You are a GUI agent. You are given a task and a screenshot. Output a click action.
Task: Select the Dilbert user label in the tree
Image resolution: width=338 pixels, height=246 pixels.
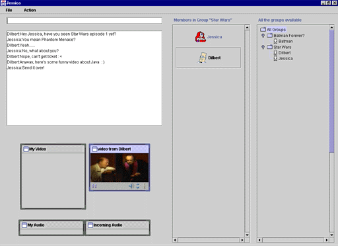[x=285, y=53]
